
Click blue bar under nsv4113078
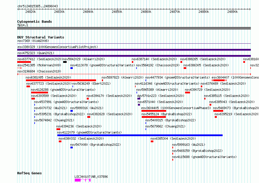(72, 68)
